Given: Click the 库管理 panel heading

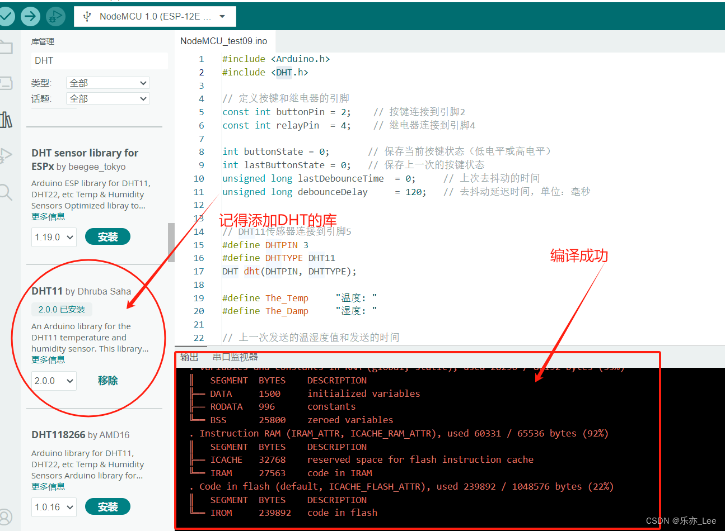Looking at the screenshot, I should [x=43, y=41].
